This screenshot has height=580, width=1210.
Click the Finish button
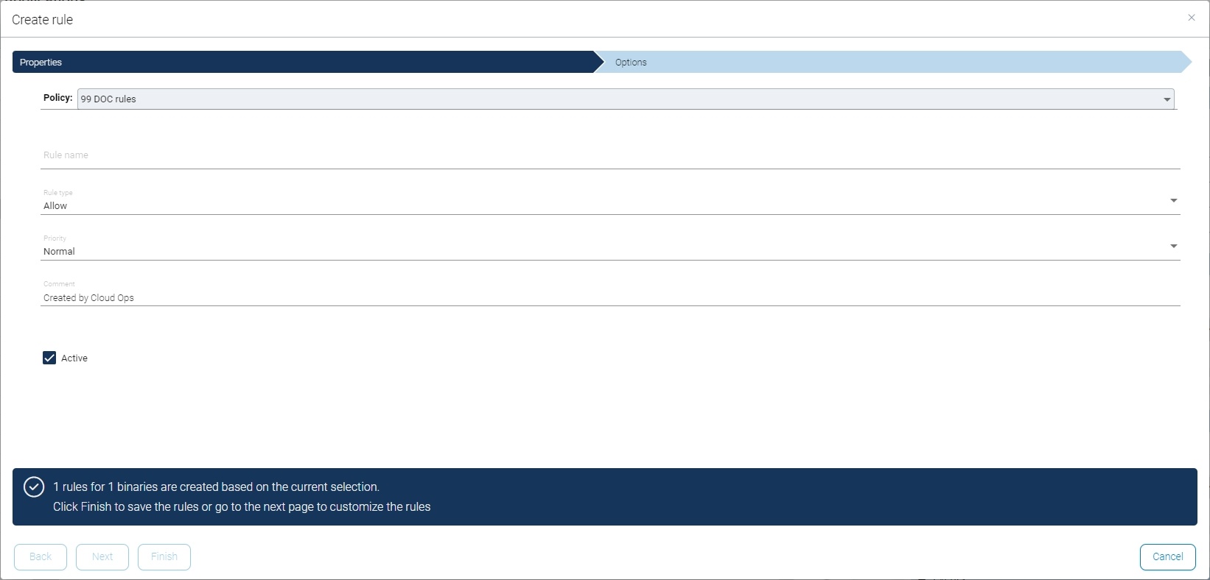[164, 556]
